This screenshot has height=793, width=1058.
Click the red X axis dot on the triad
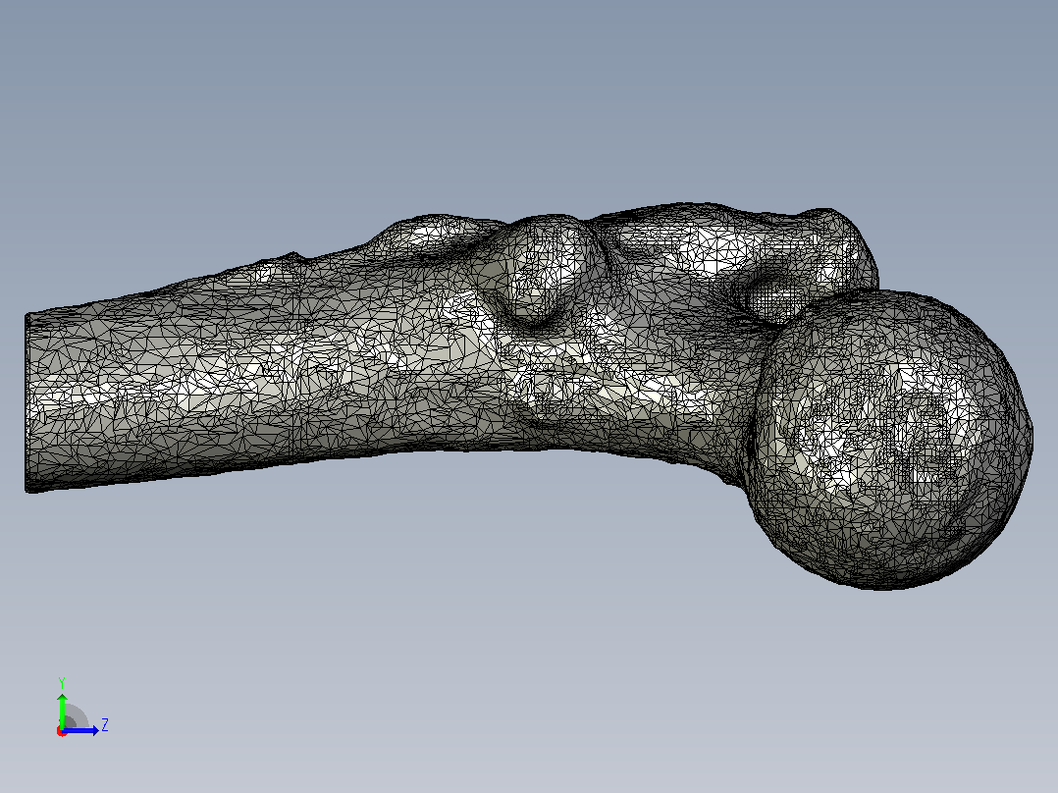click(62, 731)
